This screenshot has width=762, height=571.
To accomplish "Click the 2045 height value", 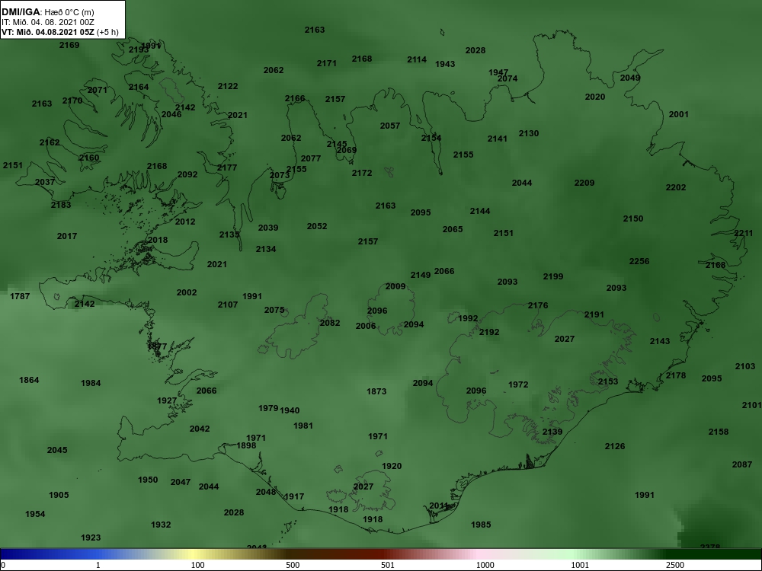I will [57, 450].
